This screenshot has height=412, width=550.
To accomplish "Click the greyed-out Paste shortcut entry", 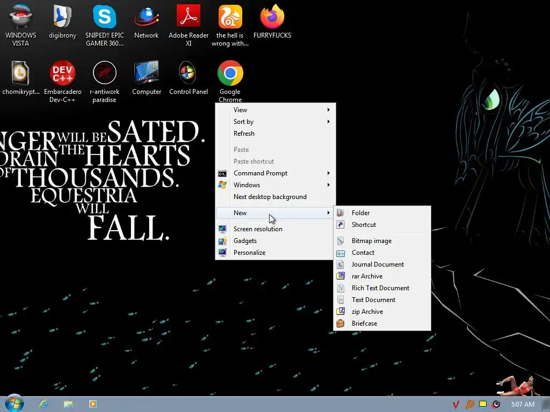I will (x=276, y=161).
